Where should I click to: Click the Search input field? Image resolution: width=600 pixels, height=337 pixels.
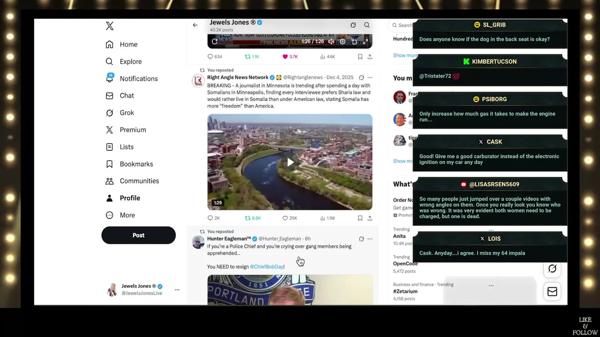[402, 25]
